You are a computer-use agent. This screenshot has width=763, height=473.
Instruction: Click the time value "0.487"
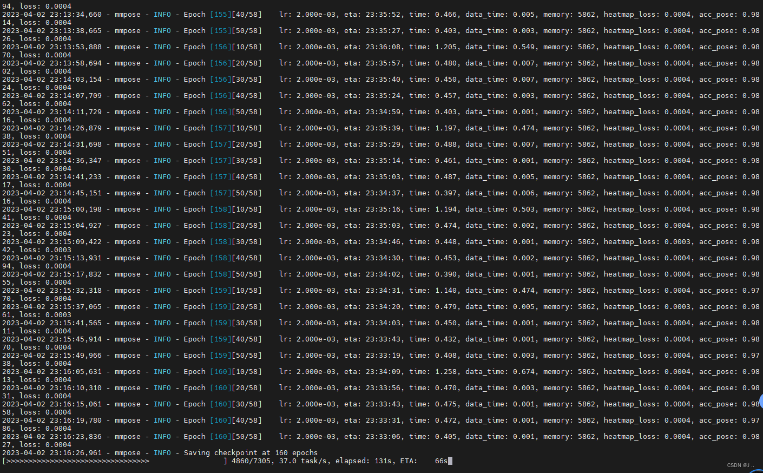click(445, 177)
